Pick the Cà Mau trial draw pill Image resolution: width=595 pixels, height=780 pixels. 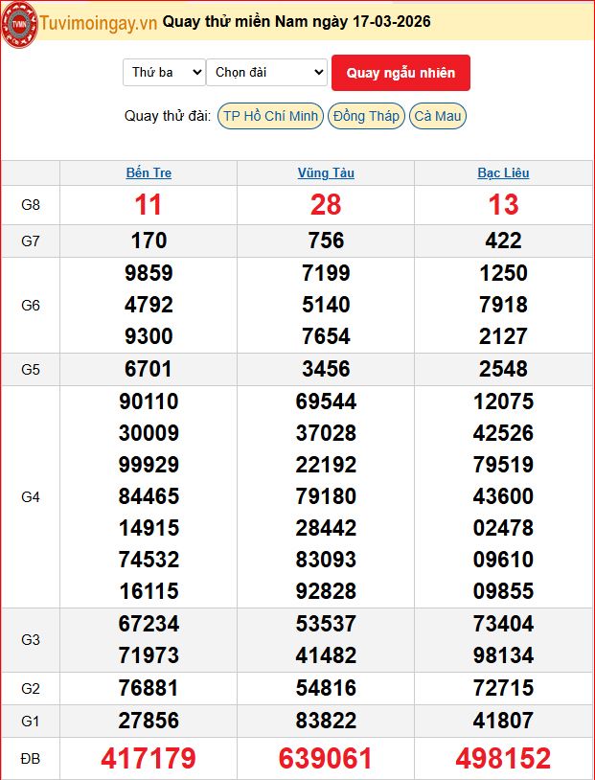coord(438,116)
